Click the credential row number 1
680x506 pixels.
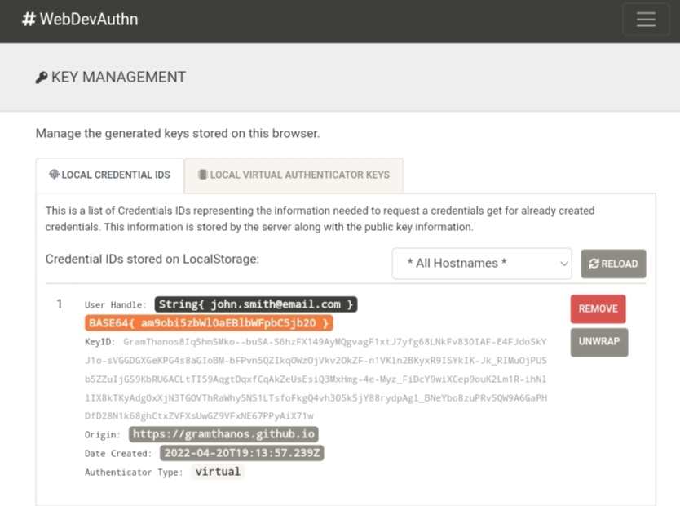click(x=60, y=304)
